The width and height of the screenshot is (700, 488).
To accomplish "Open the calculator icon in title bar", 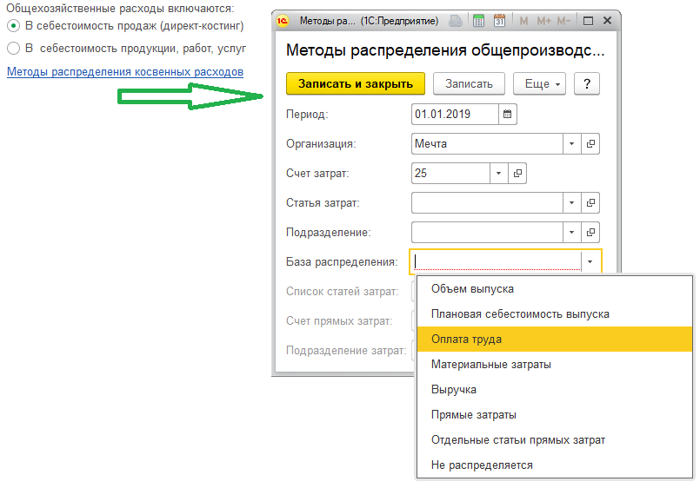I will tap(478, 21).
